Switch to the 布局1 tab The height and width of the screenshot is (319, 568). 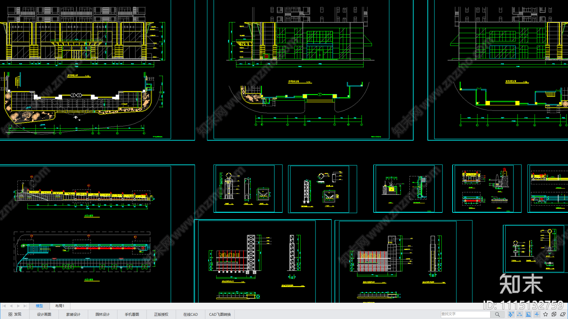click(60, 306)
